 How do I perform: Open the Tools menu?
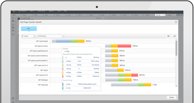[59, 11]
